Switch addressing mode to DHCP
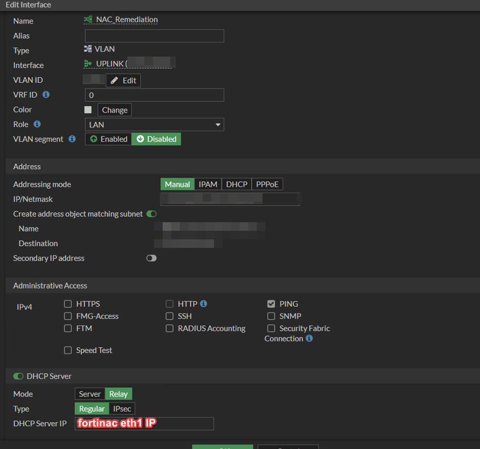The width and height of the screenshot is (480, 449). pos(236,184)
